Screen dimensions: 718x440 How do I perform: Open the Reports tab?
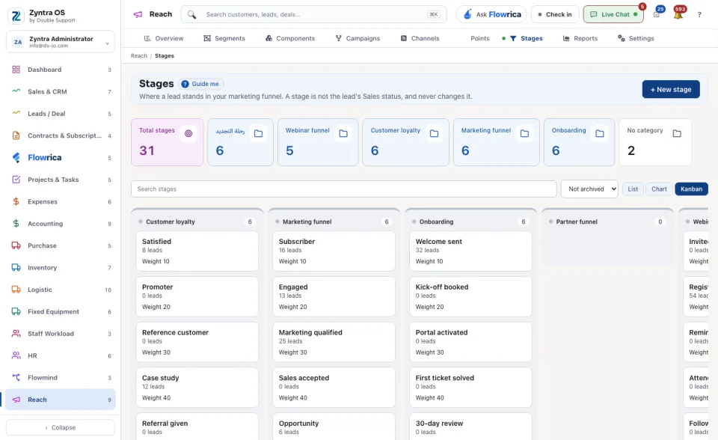pyautogui.click(x=580, y=38)
